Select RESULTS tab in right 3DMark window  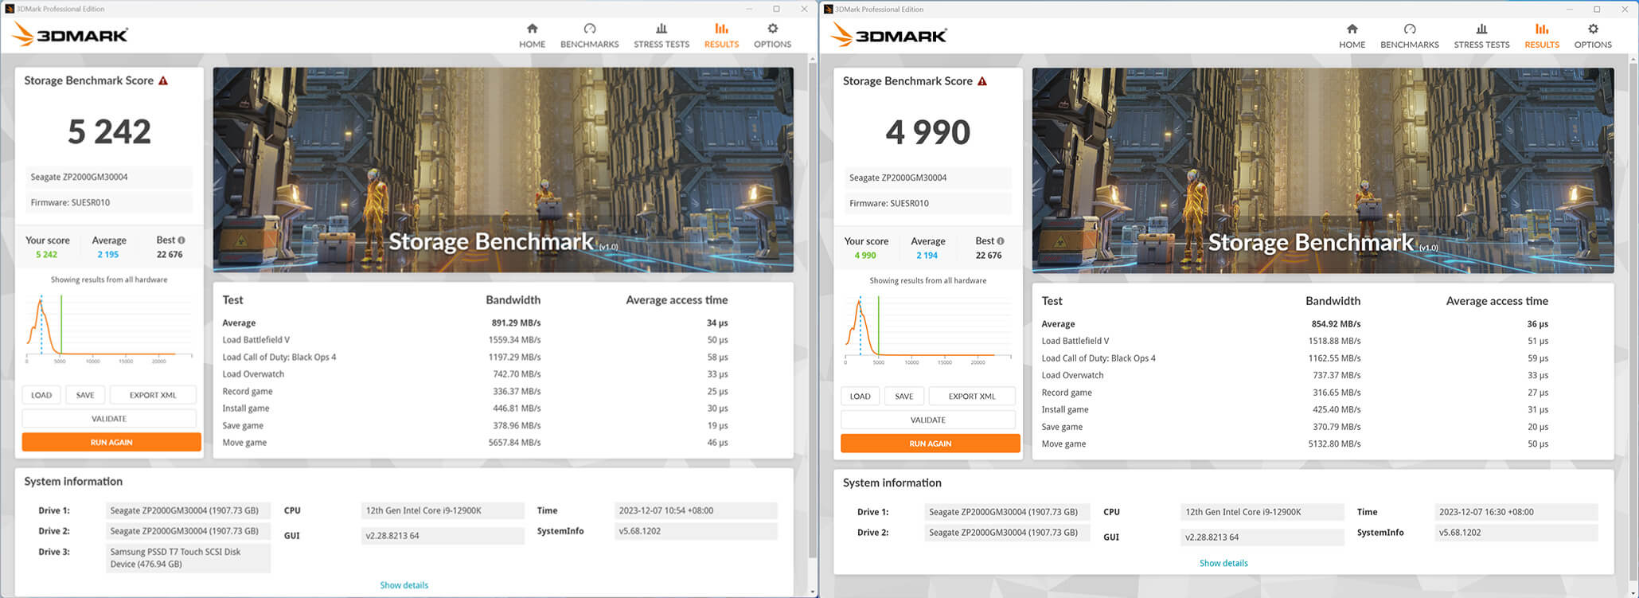[1542, 37]
